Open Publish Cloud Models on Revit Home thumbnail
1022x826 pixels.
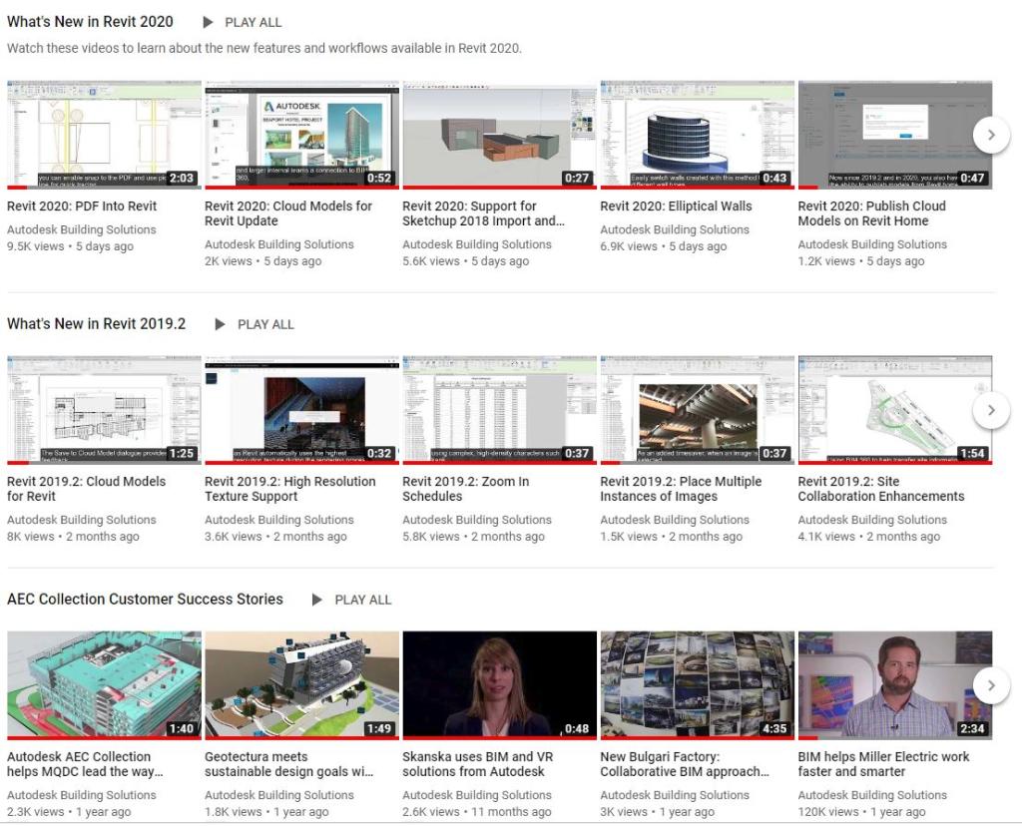pos(895,135)
